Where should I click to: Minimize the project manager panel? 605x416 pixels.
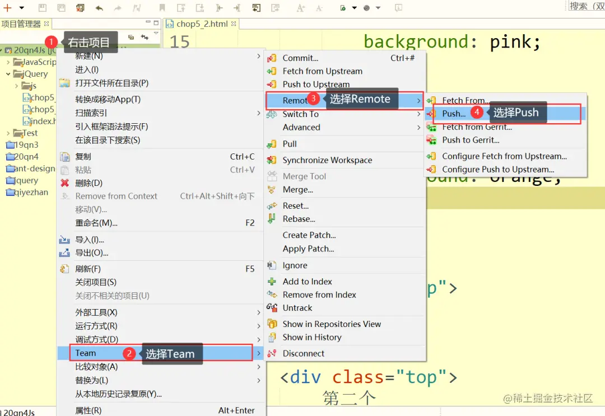click(x=148, y=22)
